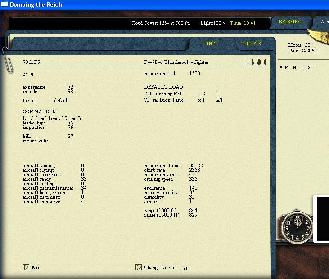Click the aircraft in reserve row
329x279 pixels.
click(53, 201)
